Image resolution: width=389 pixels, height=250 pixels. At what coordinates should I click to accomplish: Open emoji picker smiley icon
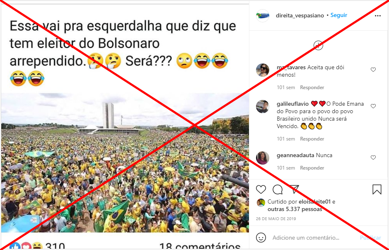[261, 238]
